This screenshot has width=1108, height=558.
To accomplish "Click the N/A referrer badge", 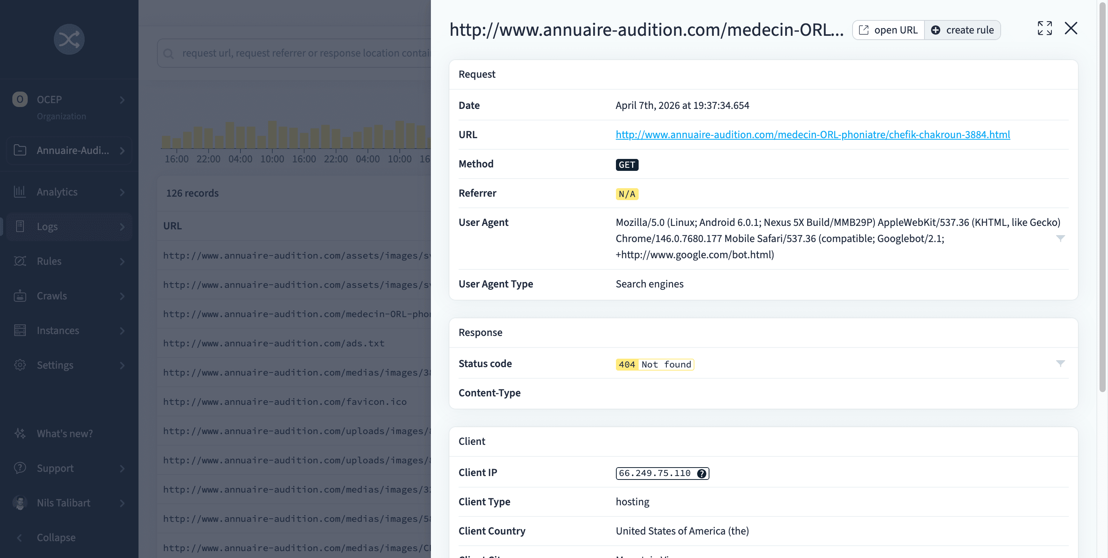I will coord(627,194).
